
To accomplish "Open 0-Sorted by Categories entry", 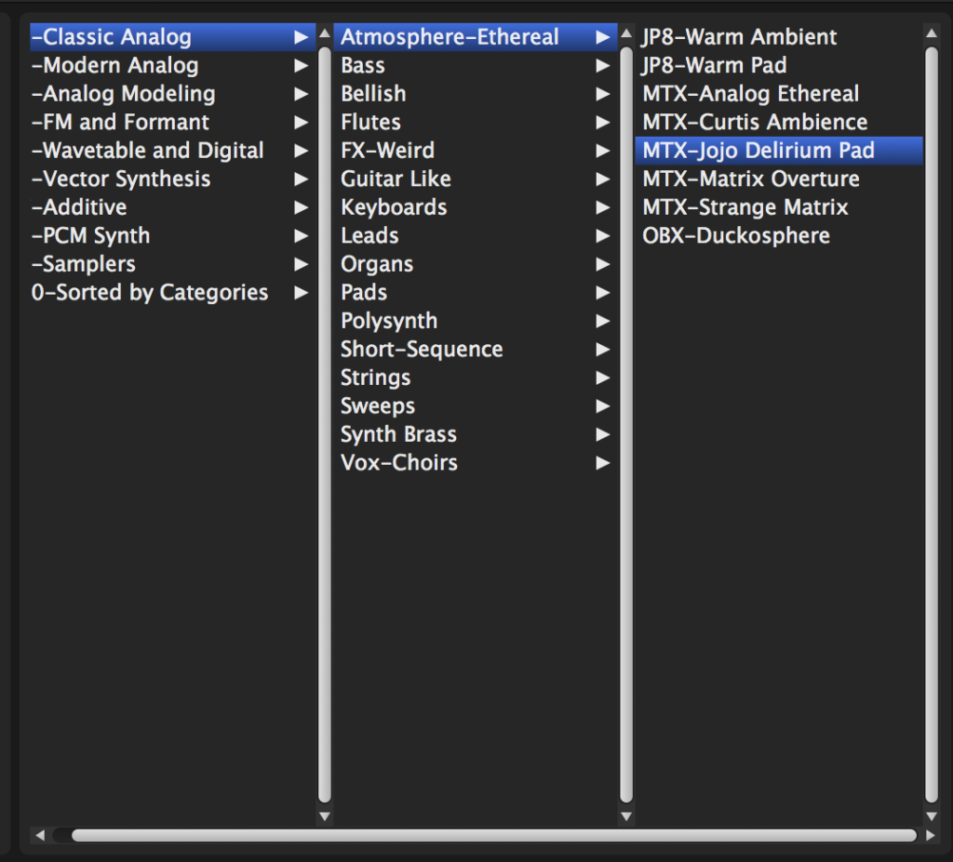I will pyautogui.click(x=172, y=292).
